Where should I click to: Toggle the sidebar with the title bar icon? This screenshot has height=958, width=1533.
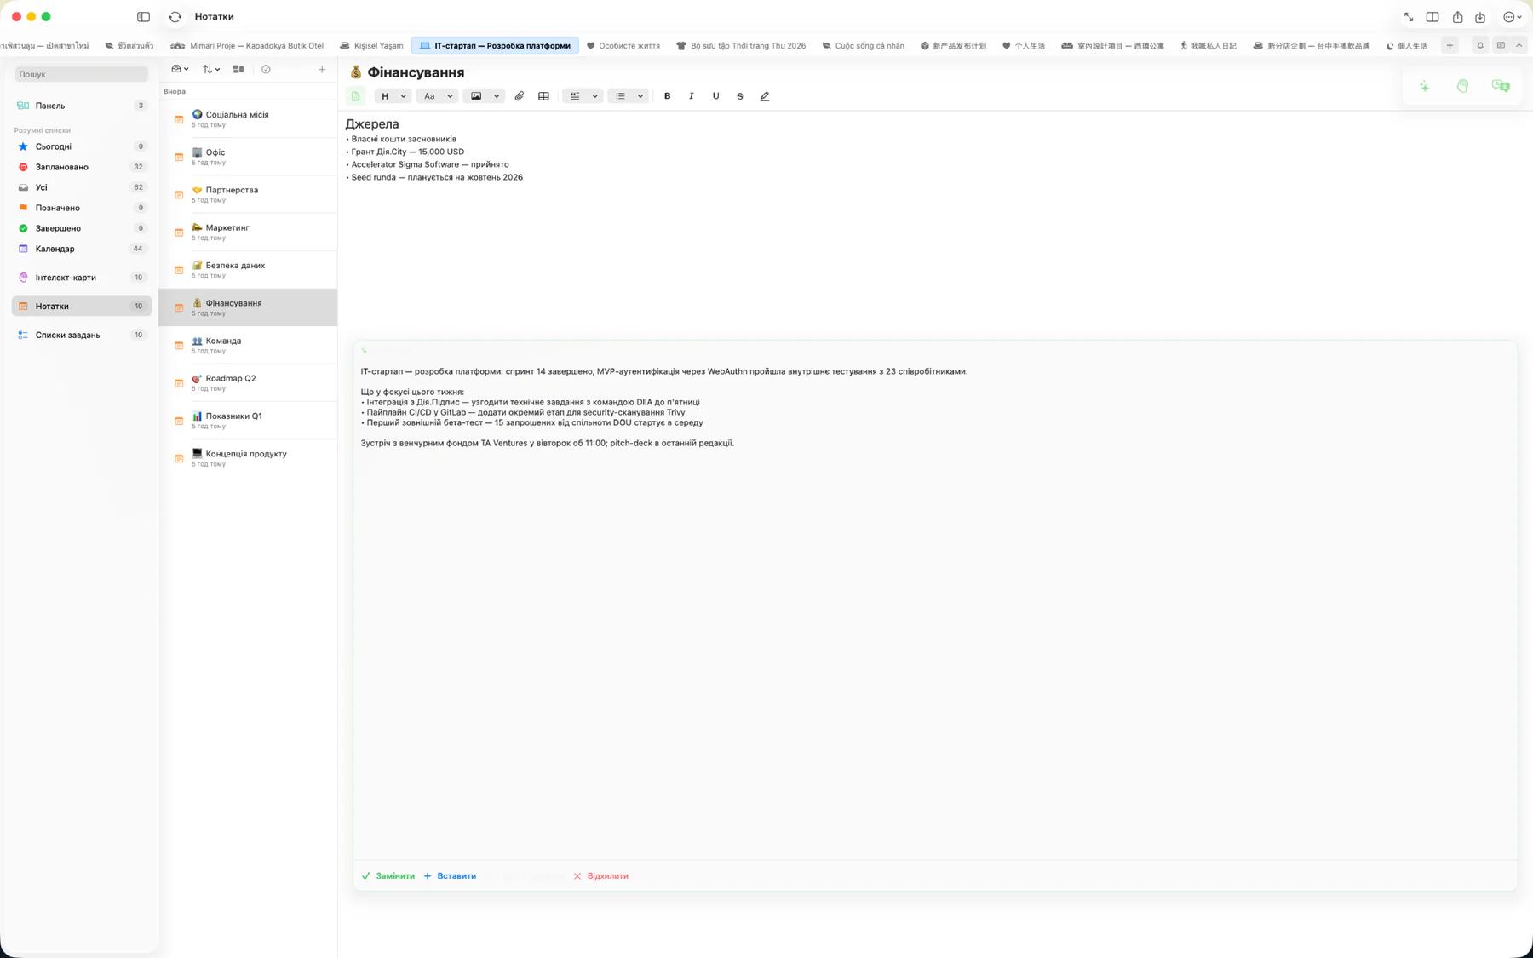(x=143, y=17)
